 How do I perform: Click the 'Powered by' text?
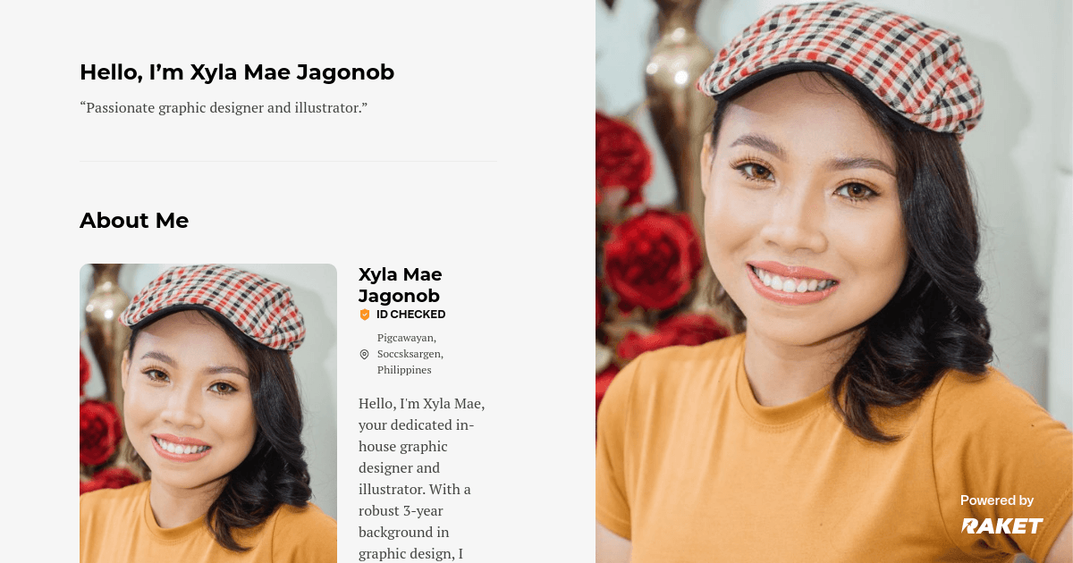pyautogui.click(x=997, y=500)
